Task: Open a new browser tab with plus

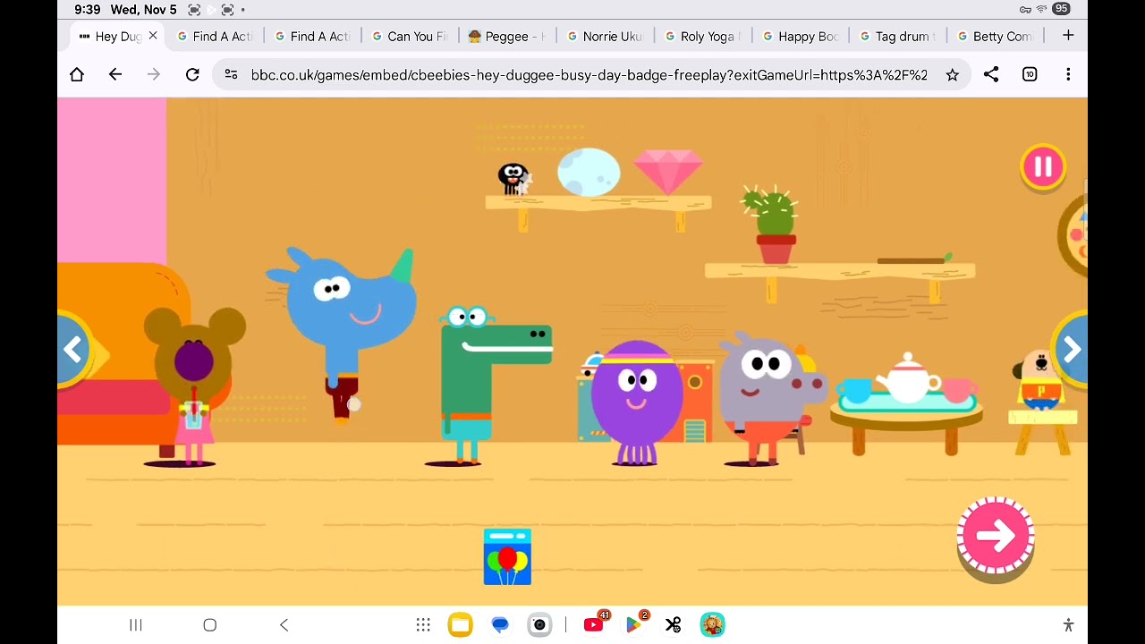Action: pos(1068,36)
